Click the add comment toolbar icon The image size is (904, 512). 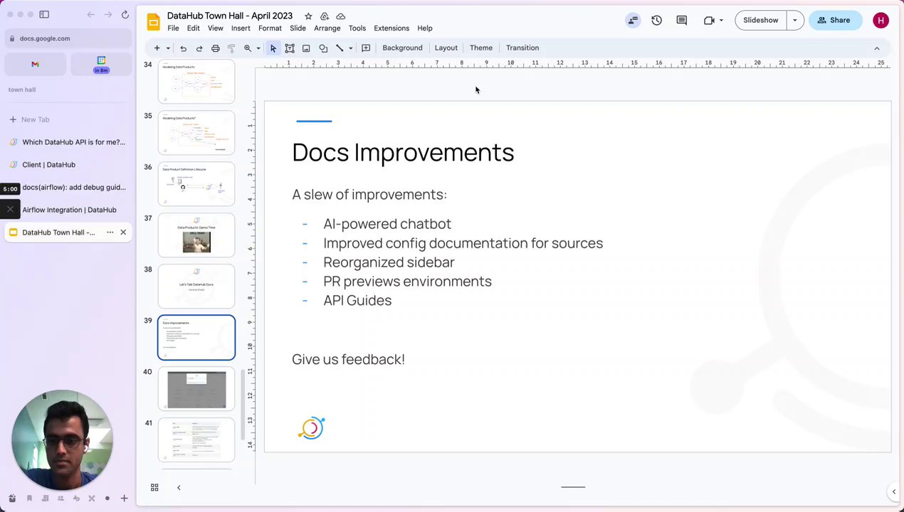click(x=366, y=48)
